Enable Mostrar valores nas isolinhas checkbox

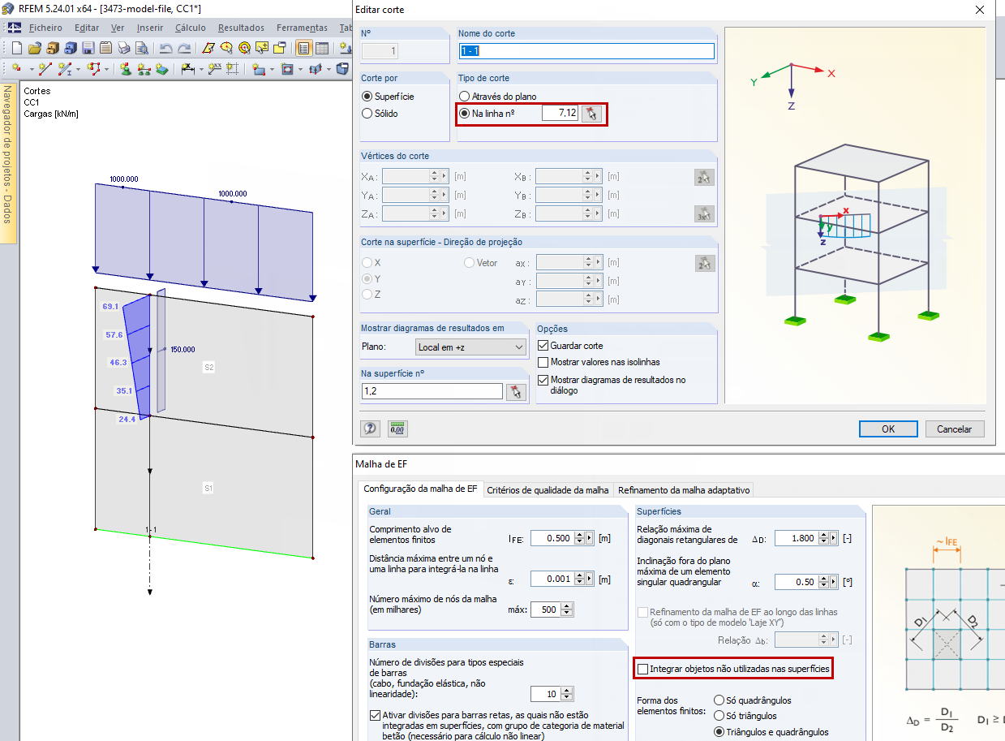click(x=543, y=362)
